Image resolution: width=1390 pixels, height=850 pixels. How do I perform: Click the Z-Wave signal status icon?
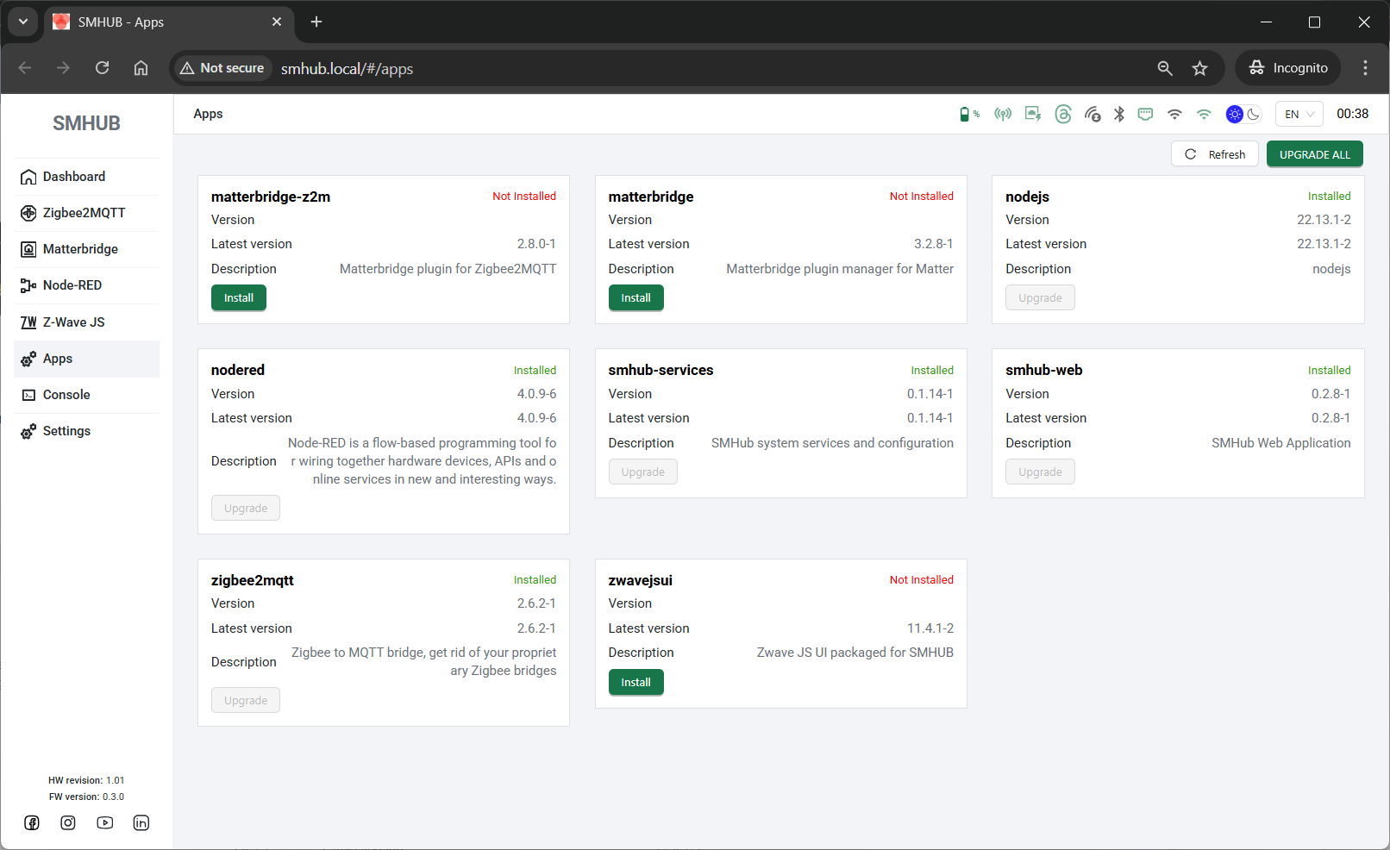pos(1093,114)
